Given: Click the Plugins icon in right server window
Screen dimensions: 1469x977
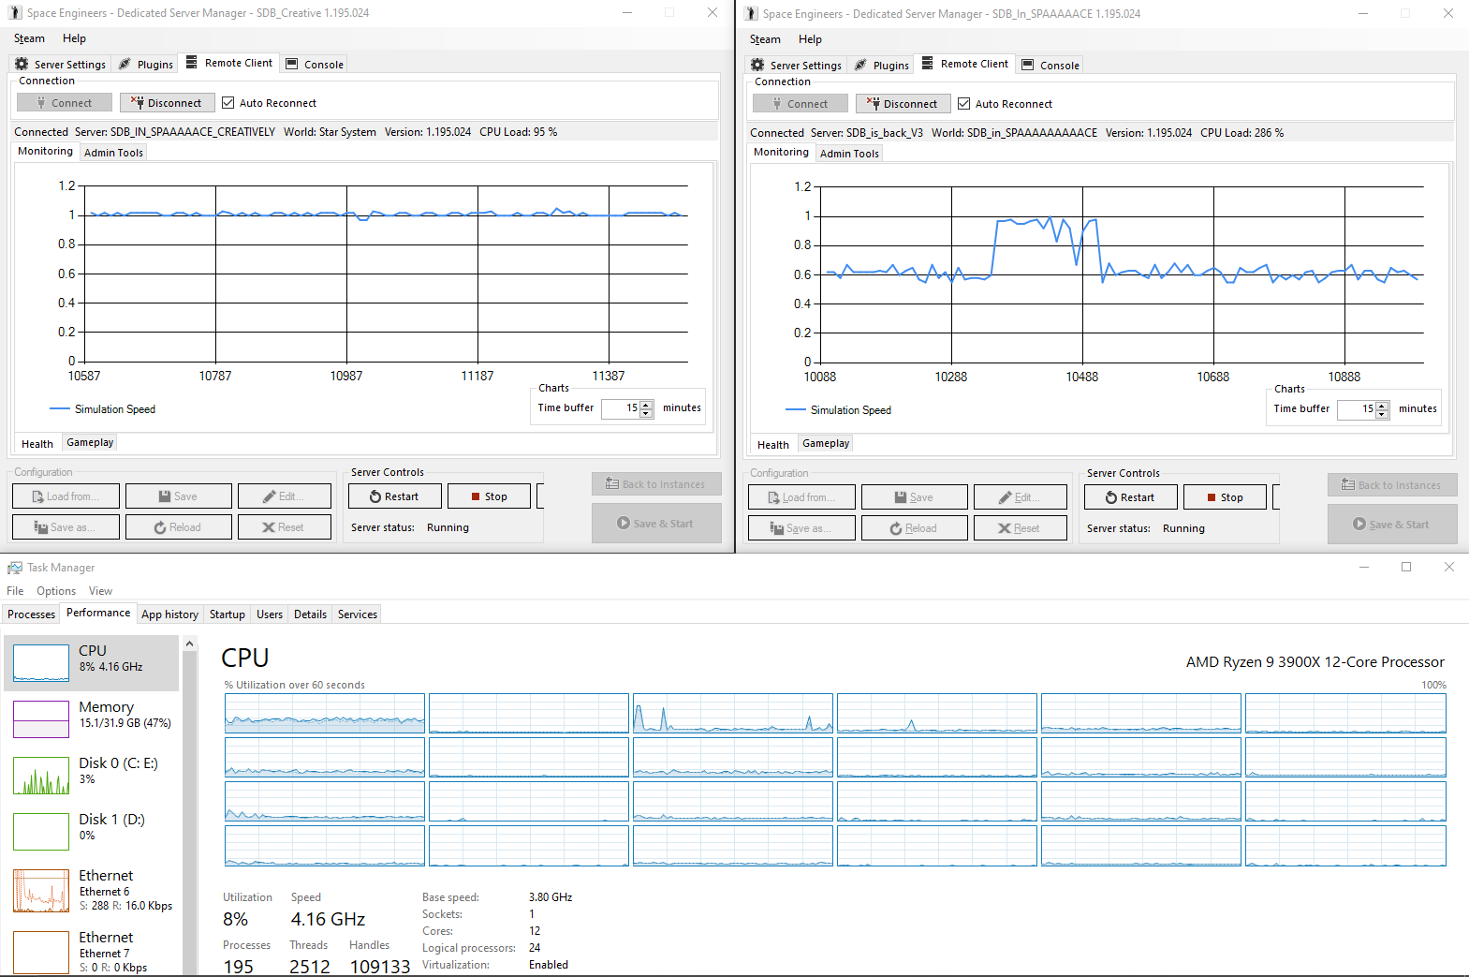Looking at the screenshot, I should pos(860,65).
